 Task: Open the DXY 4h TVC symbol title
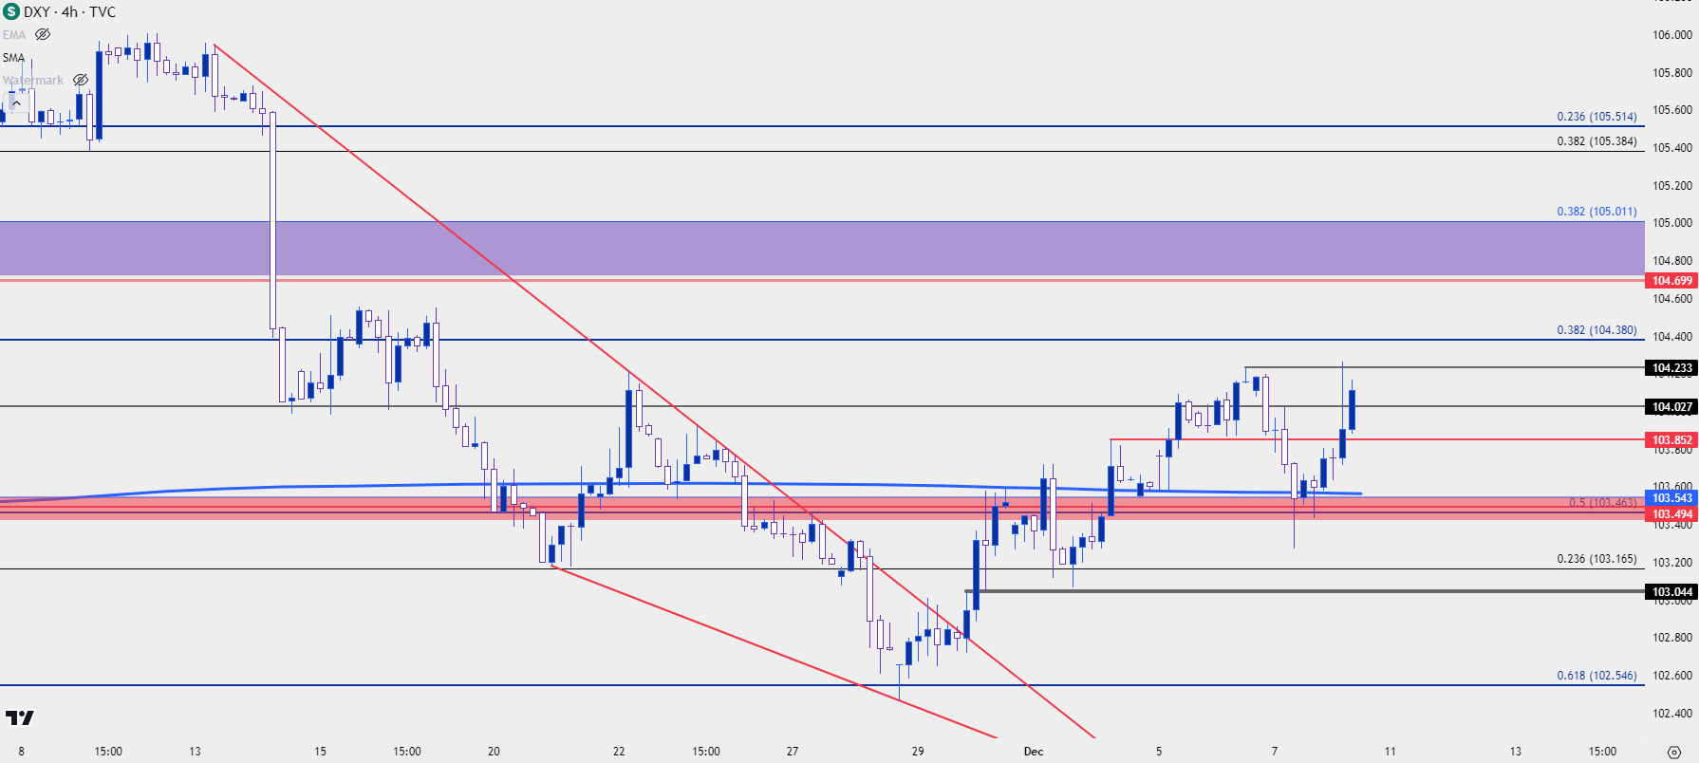point(69,12)
